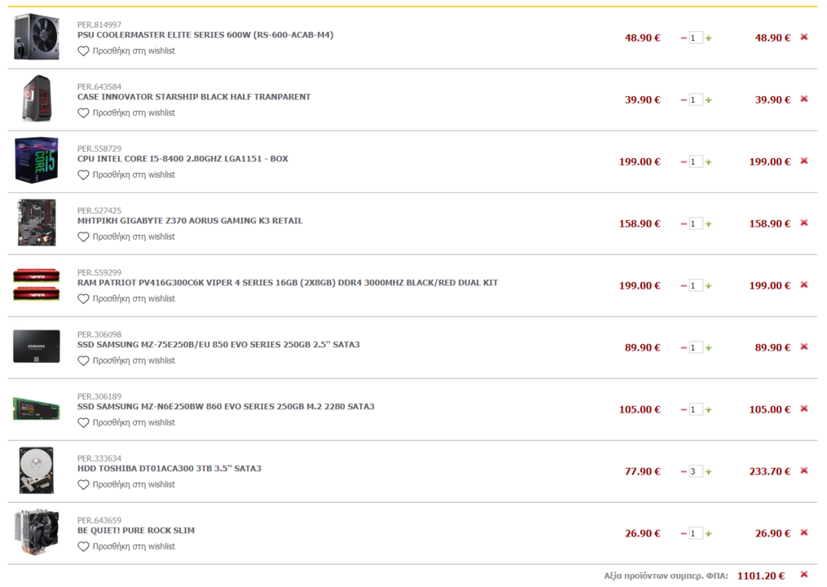Open PSU Coolermaster product thumbnail
Screen dimensions: 827x587
pos(37,37)
